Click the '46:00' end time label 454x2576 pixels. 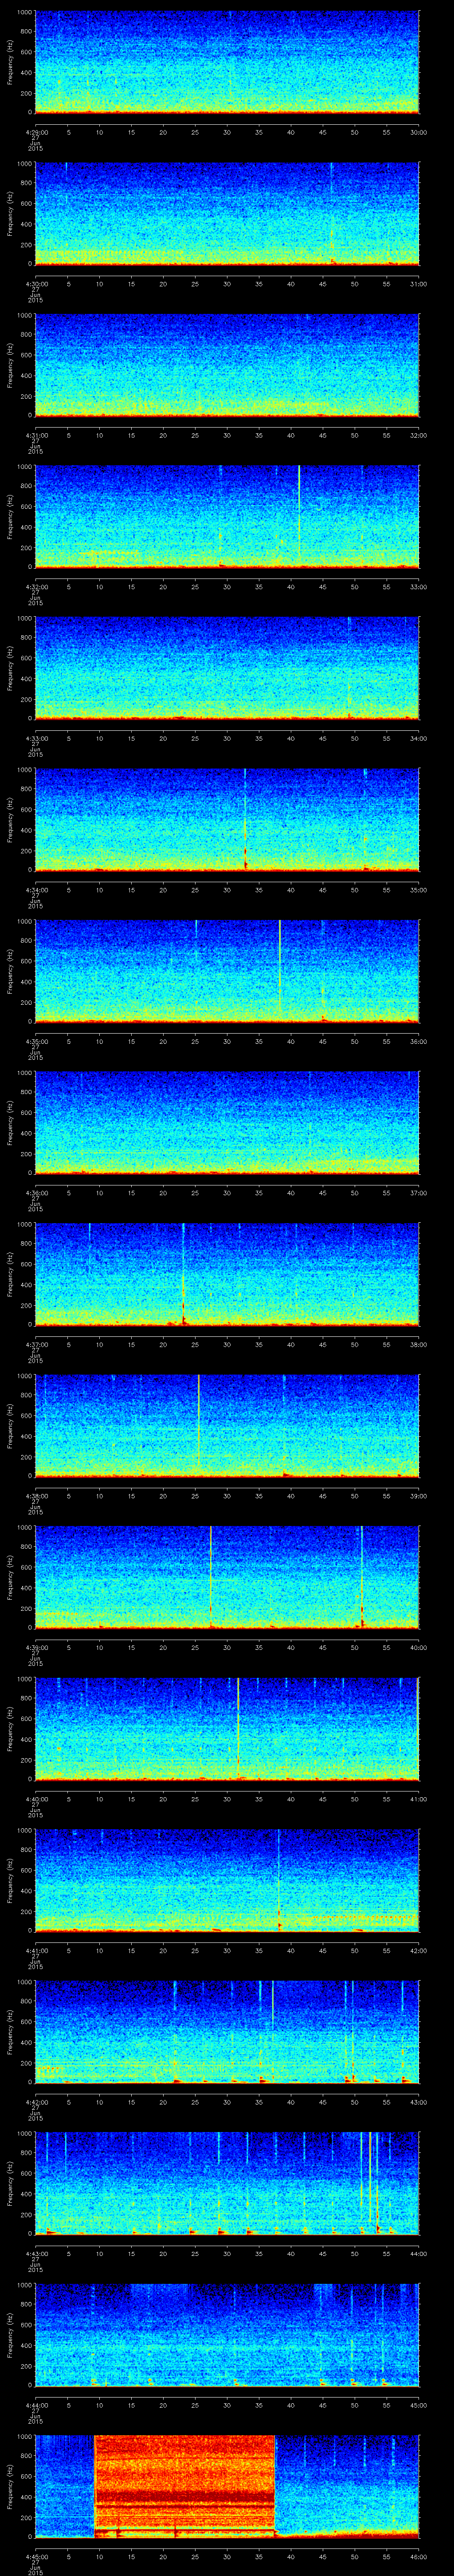[418, 2555]
